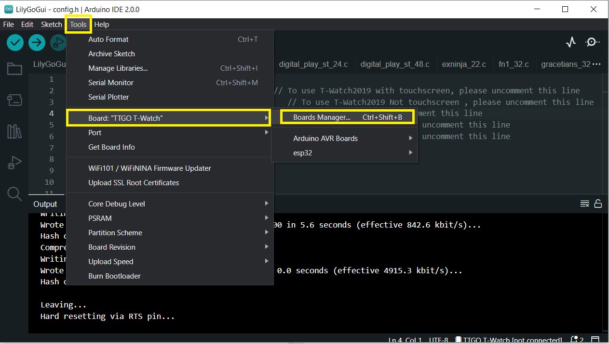Open the Search sidebar icon
The image size is (609, 344).
(14, 193)
